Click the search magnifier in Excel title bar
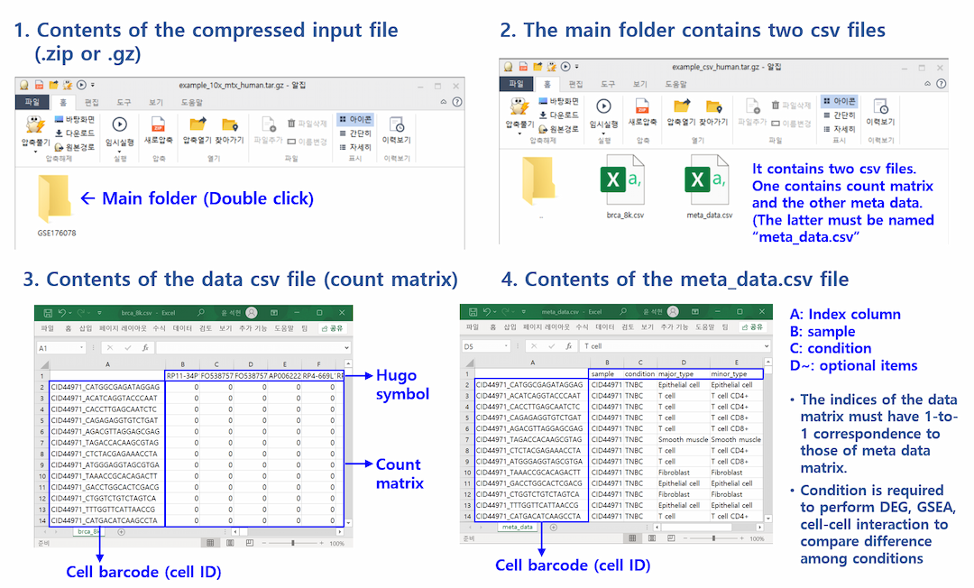Image resolution: width=974 pixels, height=588 pixels. click(x=202, y=313)
